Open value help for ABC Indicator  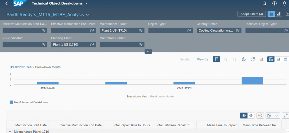pyautogui.click(x=43, y=44)
